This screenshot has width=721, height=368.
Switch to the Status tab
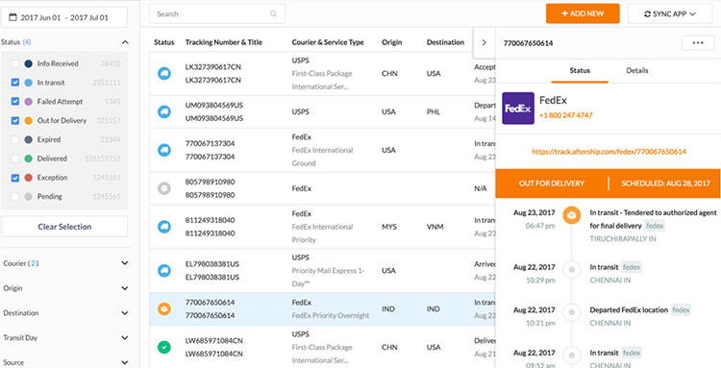click(x=580, y=71)
